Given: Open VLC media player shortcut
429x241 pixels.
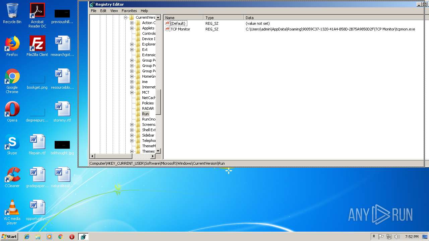Looking at the screenshot, I should [x=12, y=212].
